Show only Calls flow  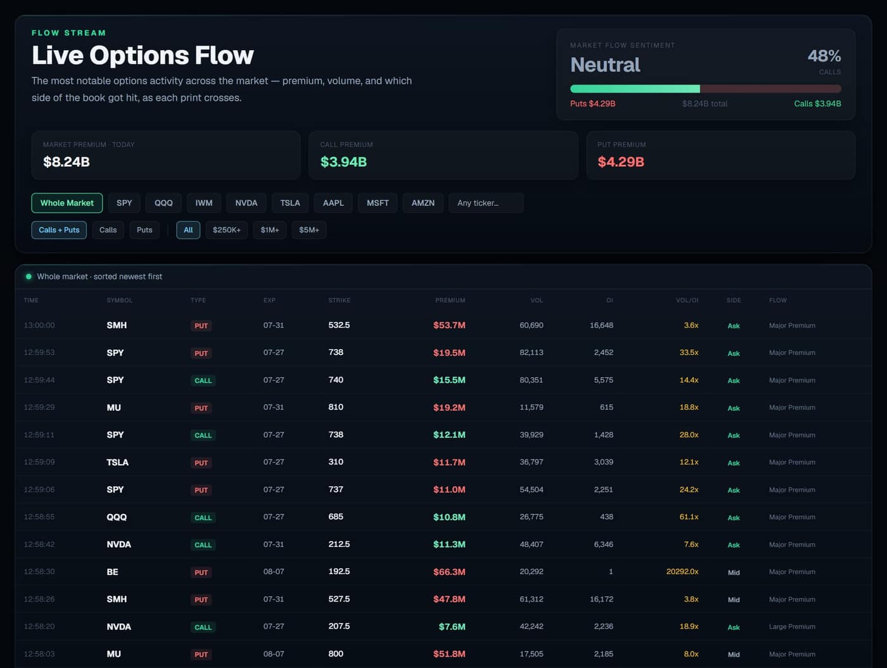point(108,230)
